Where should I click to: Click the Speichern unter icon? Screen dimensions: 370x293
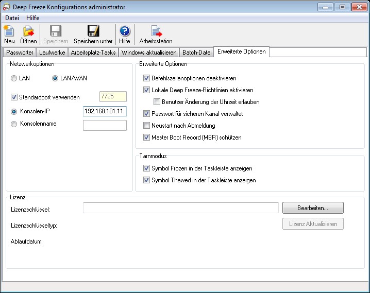coord(93,31)
